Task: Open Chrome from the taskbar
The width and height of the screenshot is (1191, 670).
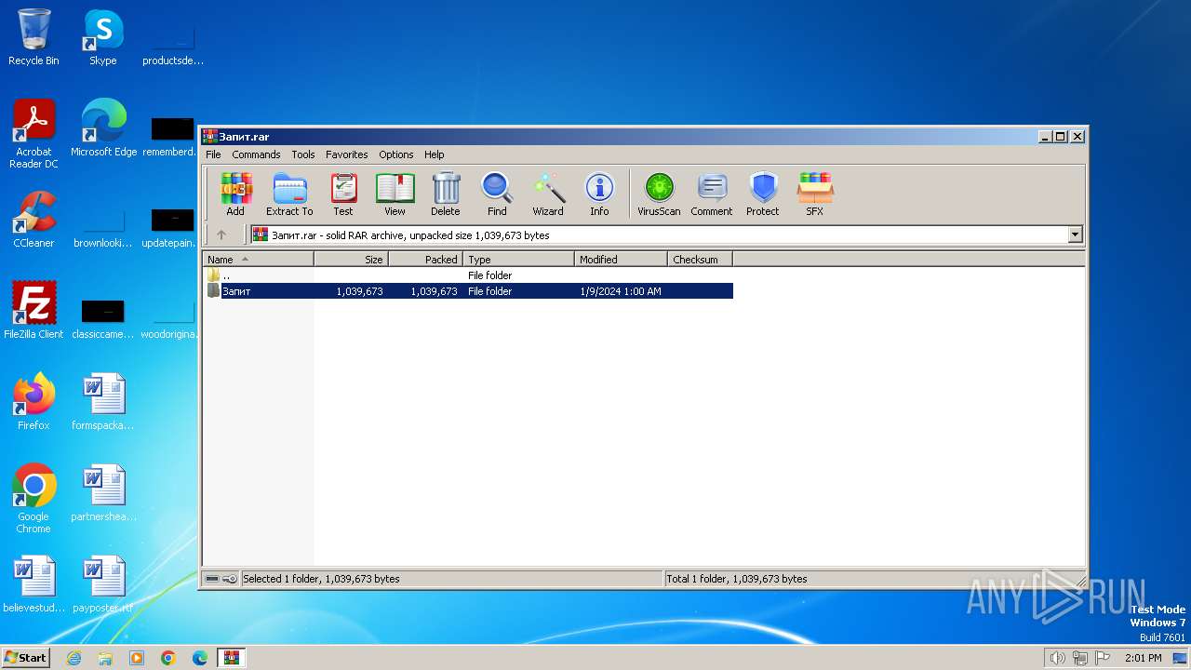Action: [x=168, y=658]
